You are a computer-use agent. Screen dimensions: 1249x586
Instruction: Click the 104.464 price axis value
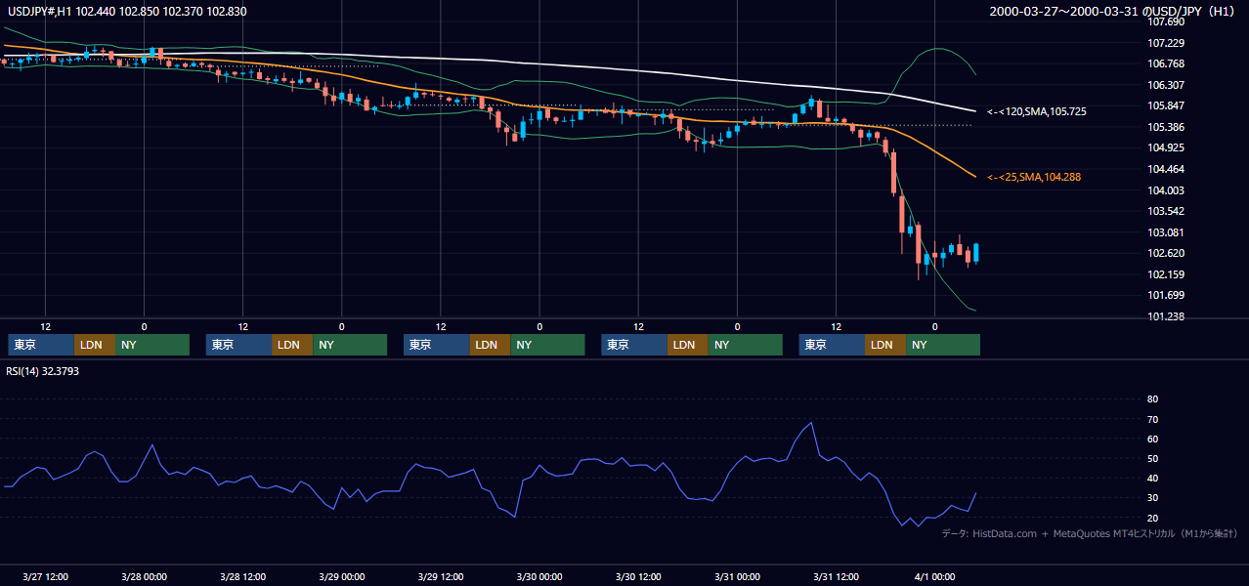point(1164,169)
